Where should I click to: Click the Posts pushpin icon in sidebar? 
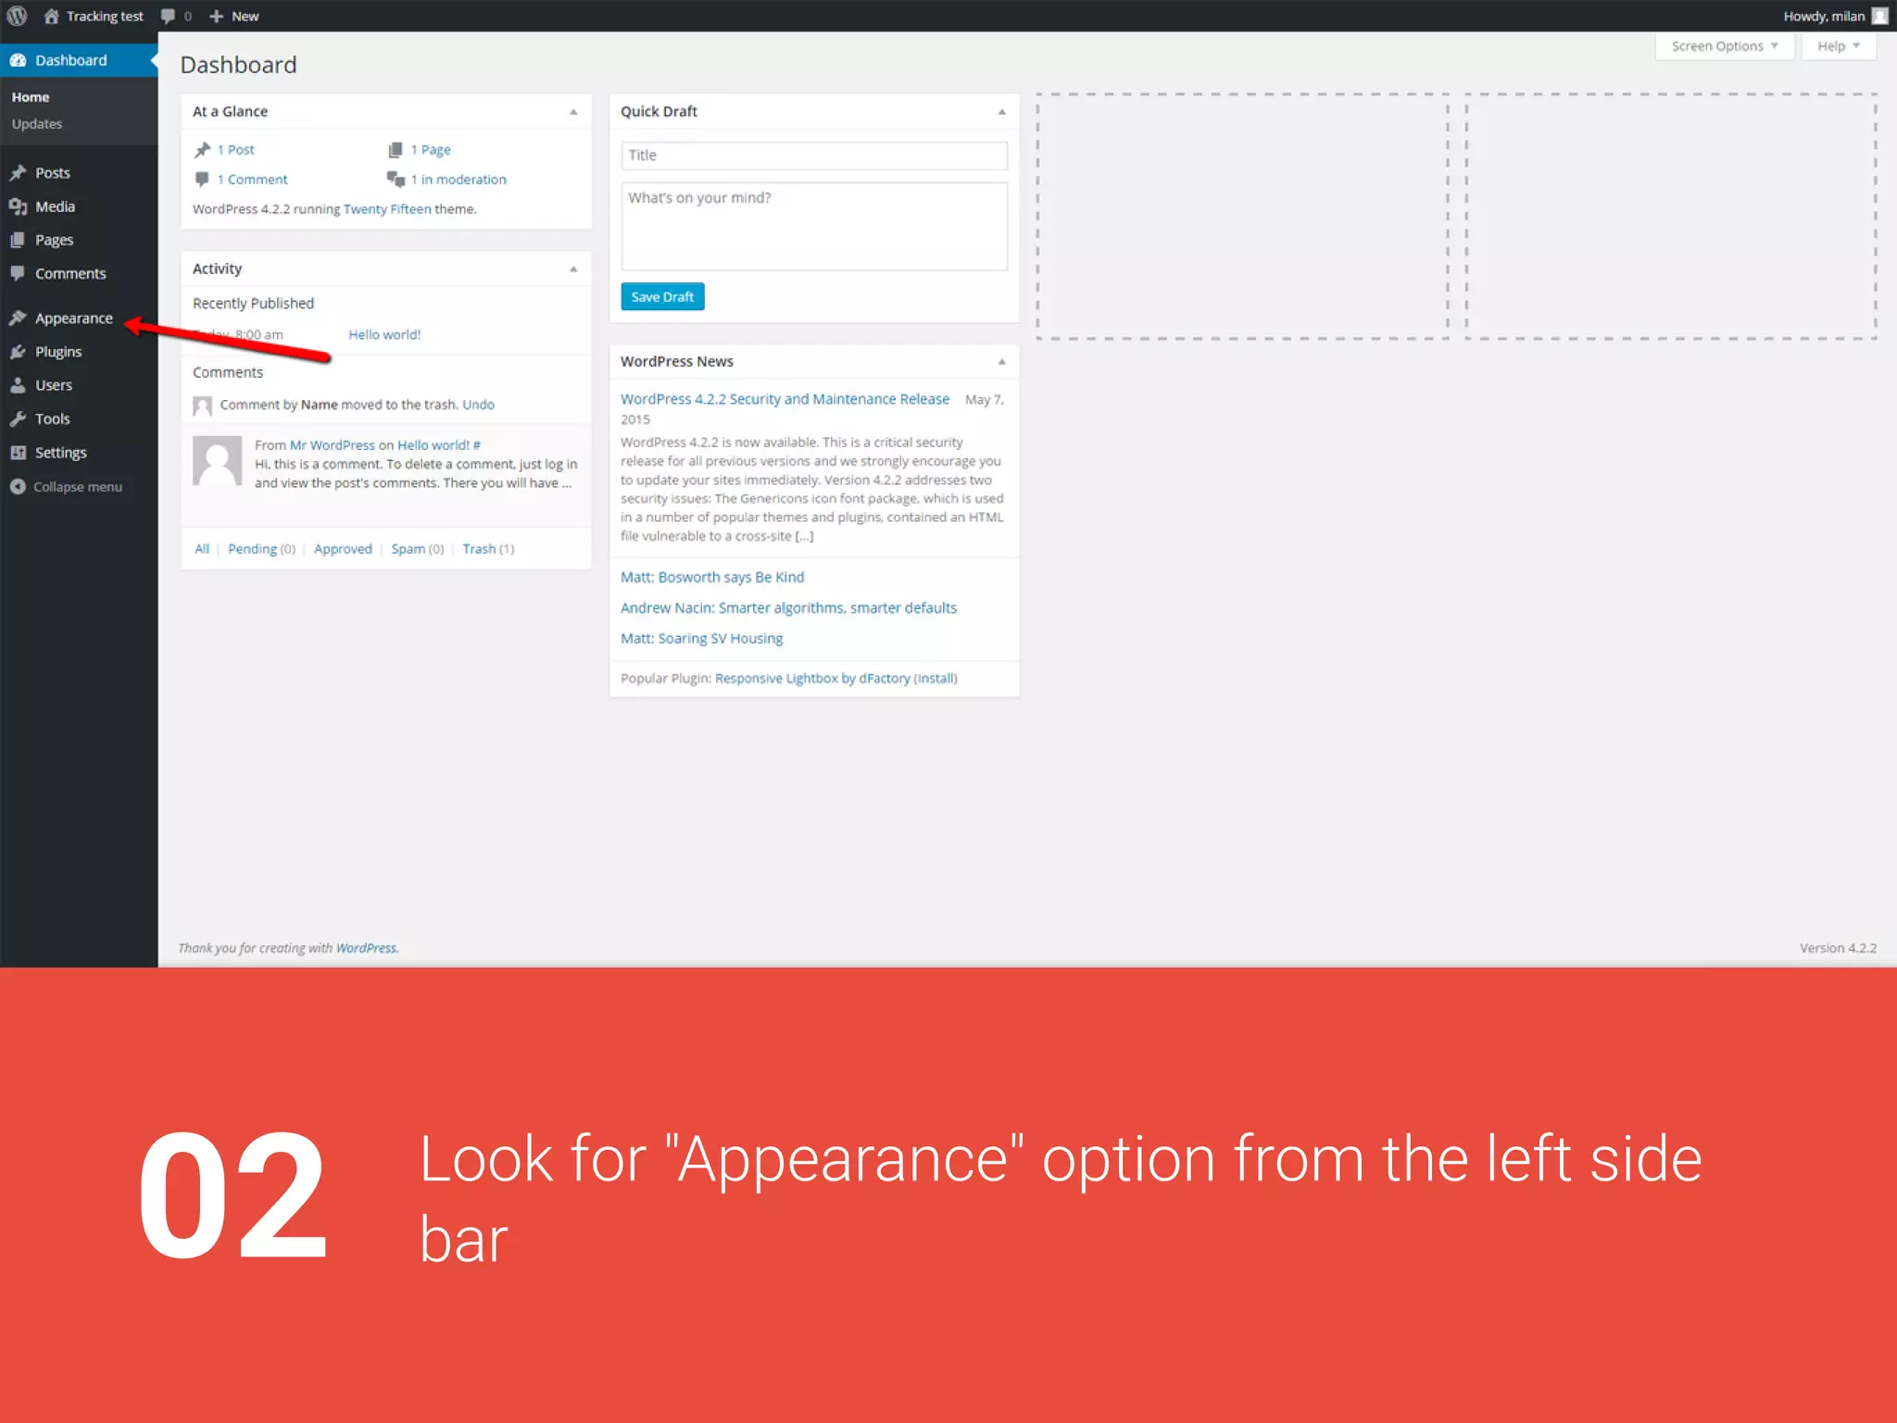click(x=18, y=173)
